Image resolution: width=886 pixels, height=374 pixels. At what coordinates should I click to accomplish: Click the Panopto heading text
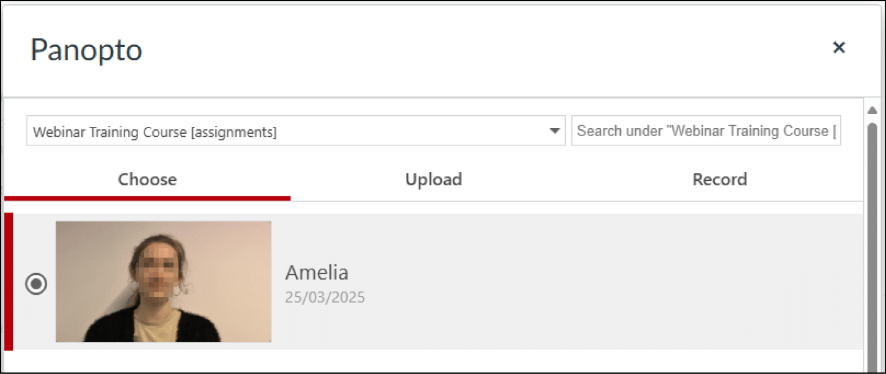tap(86, 50)
